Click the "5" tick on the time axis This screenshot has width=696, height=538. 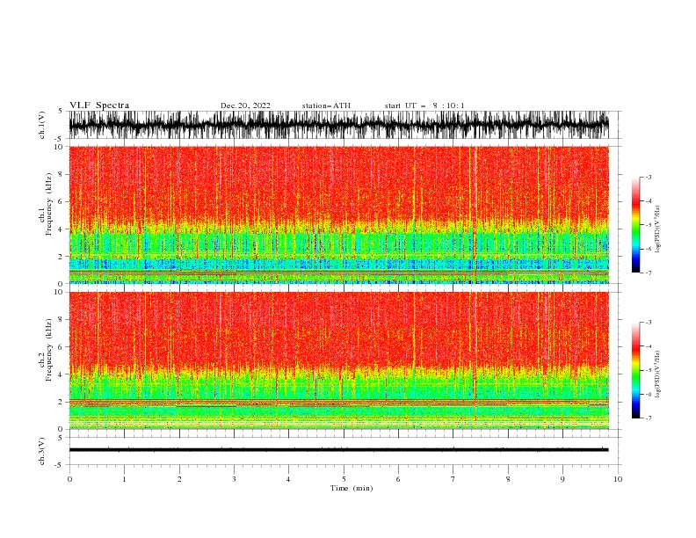344,479
